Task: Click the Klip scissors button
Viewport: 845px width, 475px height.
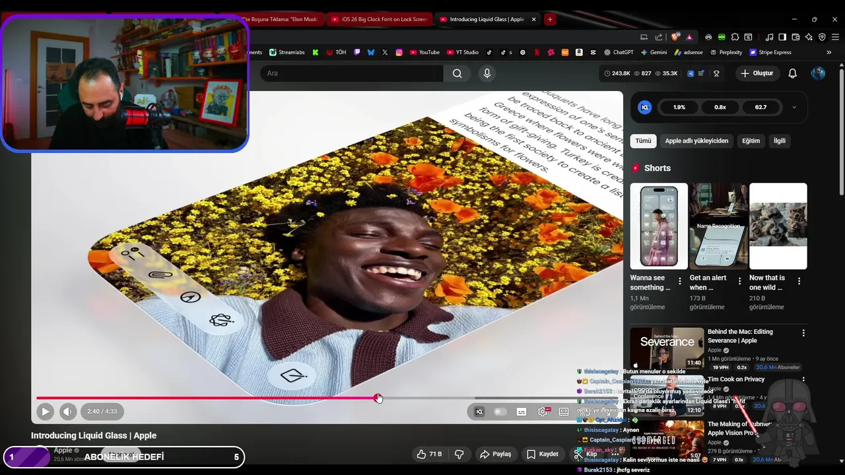Action: 586,454
